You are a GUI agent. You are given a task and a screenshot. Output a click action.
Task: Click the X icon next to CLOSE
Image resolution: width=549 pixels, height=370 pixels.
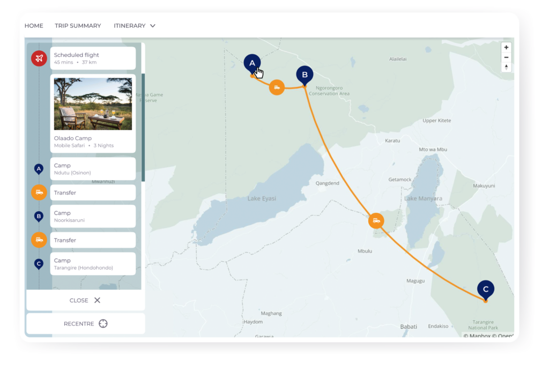point(98,300)
